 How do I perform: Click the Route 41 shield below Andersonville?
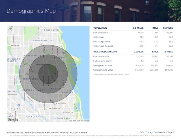pyautogui.click(x=42, y=45)
